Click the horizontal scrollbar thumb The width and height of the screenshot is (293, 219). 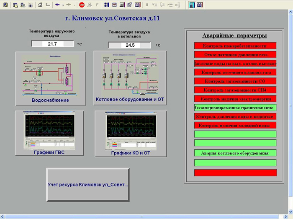click(x=142, y=216)
